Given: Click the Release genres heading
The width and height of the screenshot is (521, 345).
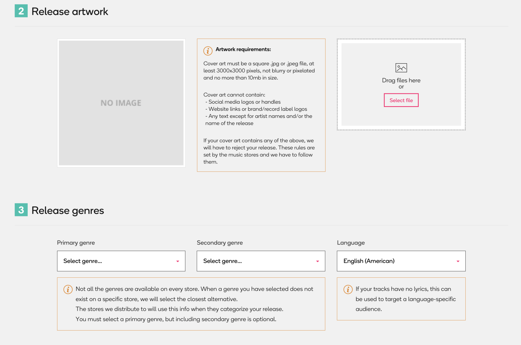Looking at the screenshot, I should (x=68, y=210).
